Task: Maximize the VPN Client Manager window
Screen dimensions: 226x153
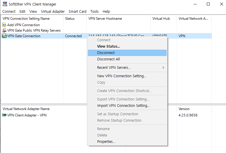Action: tap(208, 4)
